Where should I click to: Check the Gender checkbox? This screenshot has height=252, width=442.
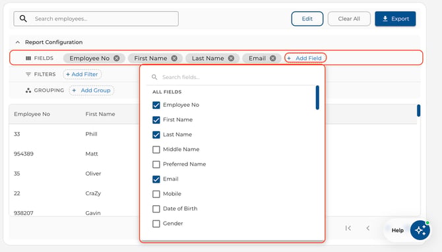pyautogui.click(x=156, y=224)
